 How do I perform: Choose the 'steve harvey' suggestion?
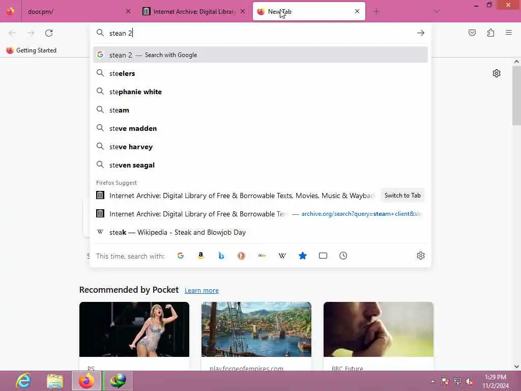point(260,147)
